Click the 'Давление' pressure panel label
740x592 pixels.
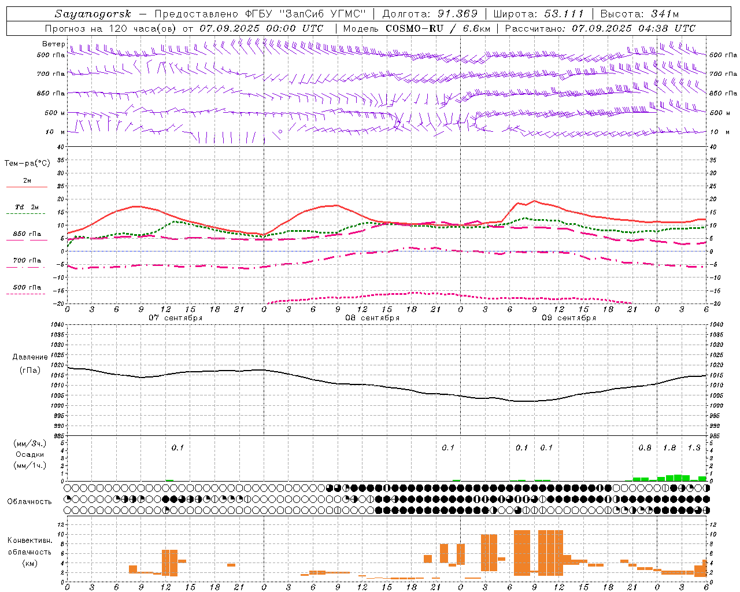(x=30, y=357)
